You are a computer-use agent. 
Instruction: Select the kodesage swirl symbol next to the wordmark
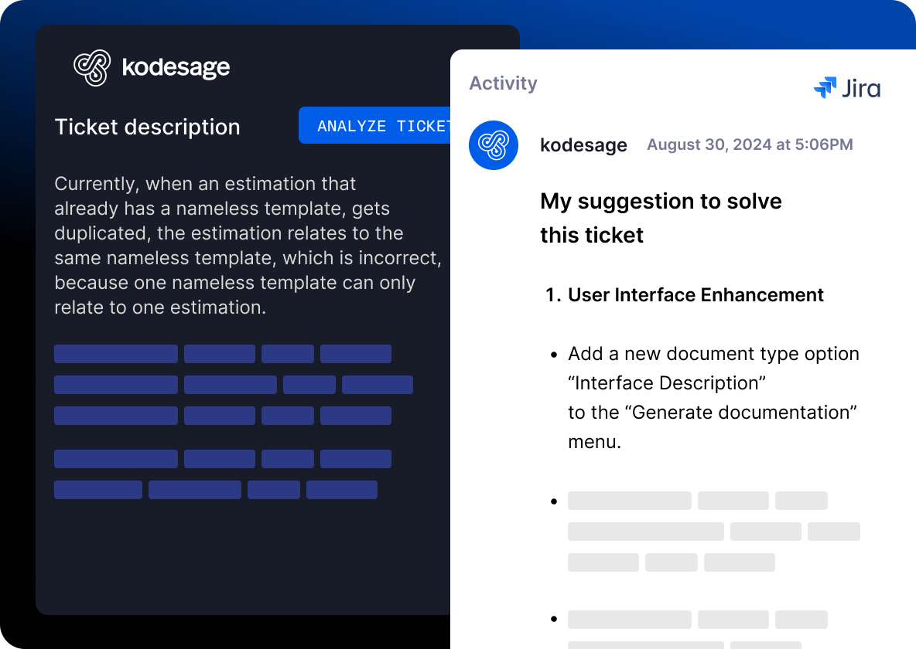coord(93,67)
